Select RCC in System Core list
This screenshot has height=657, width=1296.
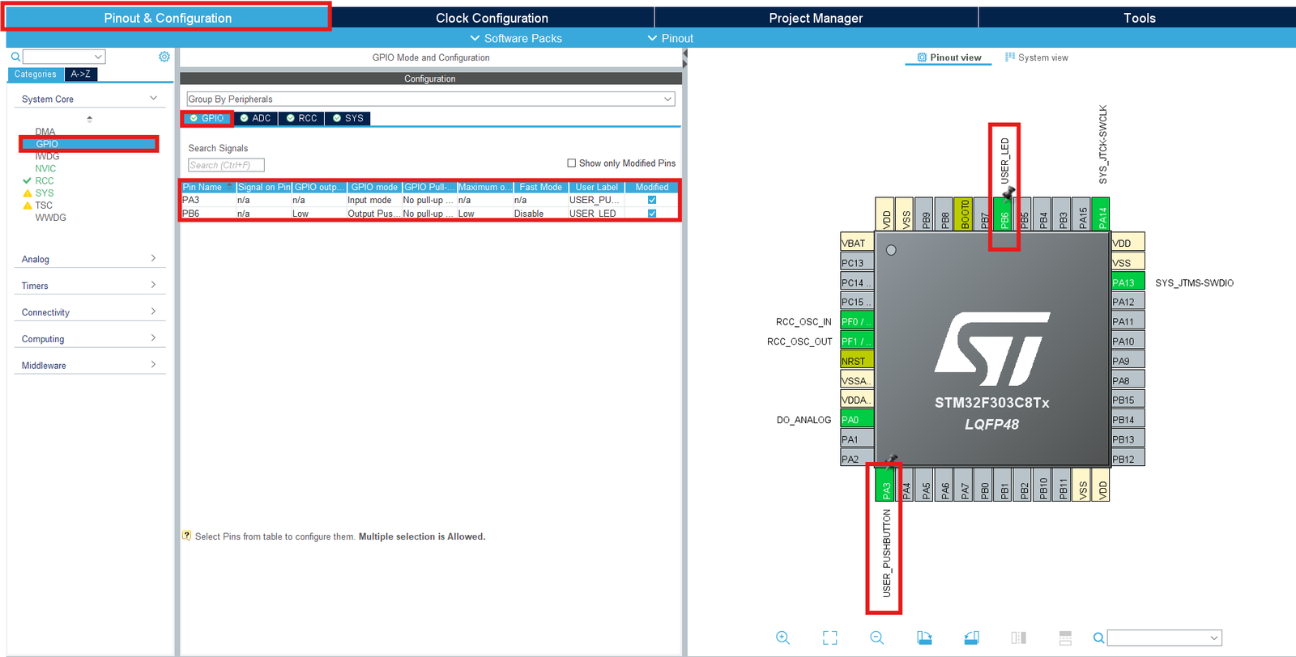(x=45, y=180)
